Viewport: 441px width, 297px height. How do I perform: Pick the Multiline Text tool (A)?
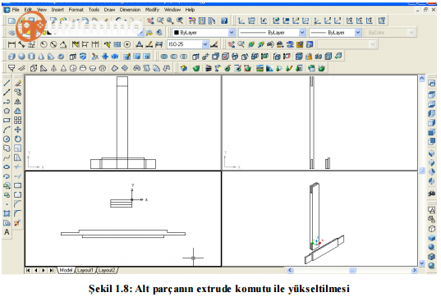[x=7, y=232]
